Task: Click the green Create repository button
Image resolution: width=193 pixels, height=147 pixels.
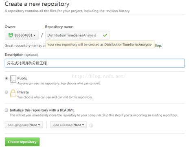Action: [x=22, y=142]
